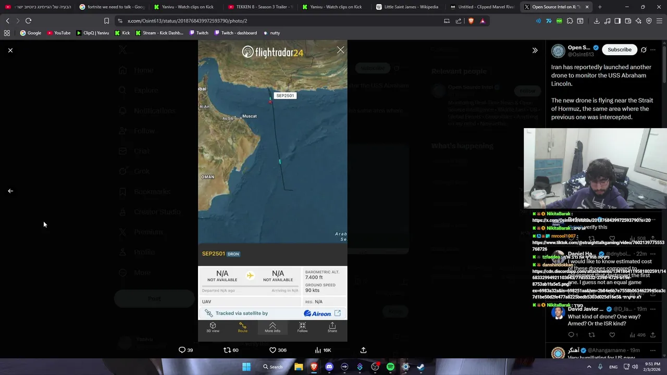Reply to the photo tweet, 39 comments

186,350
